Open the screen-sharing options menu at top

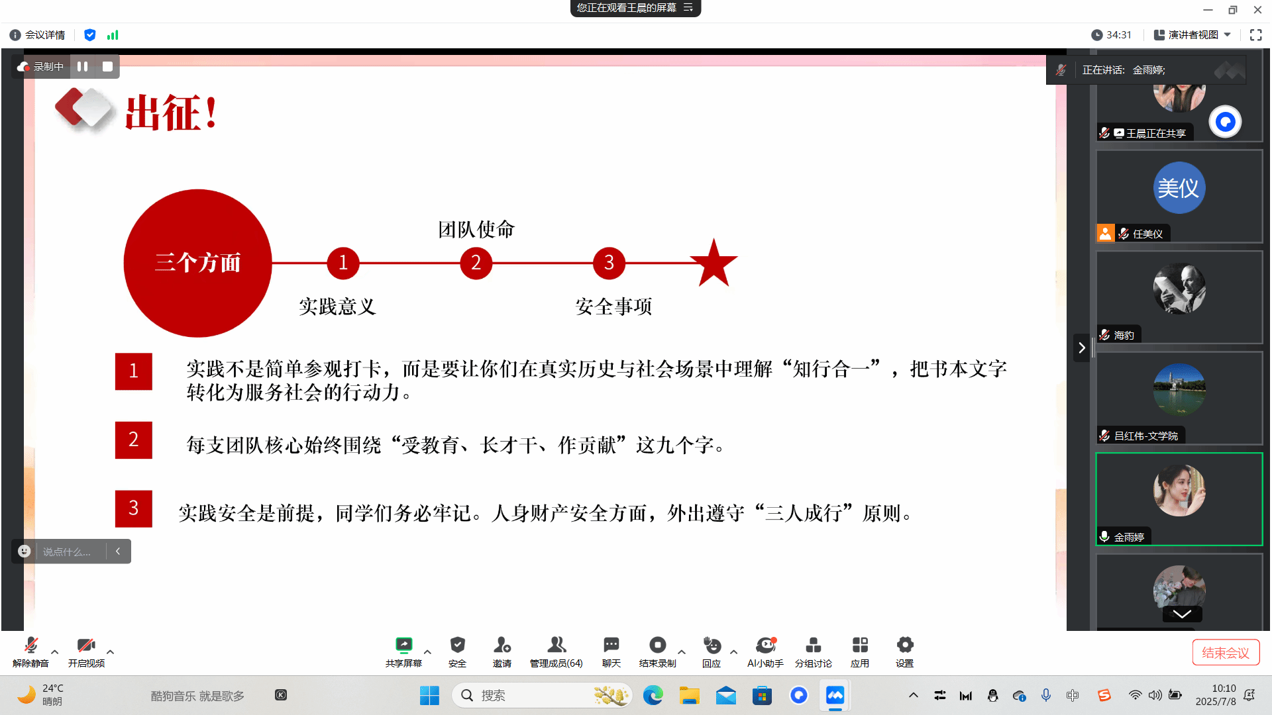[688, 8]
